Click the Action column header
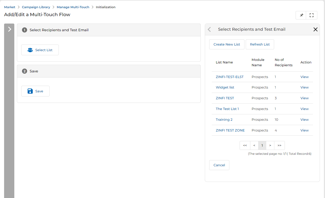 click(x=306, y=62)
